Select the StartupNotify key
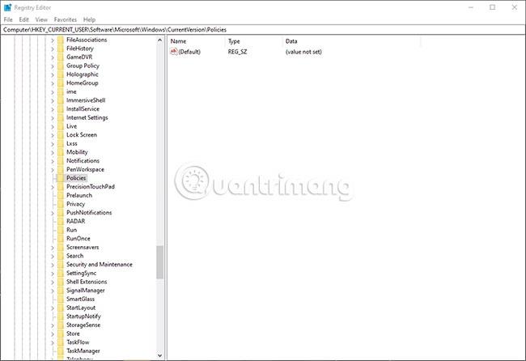 click(x=83, y=316)
